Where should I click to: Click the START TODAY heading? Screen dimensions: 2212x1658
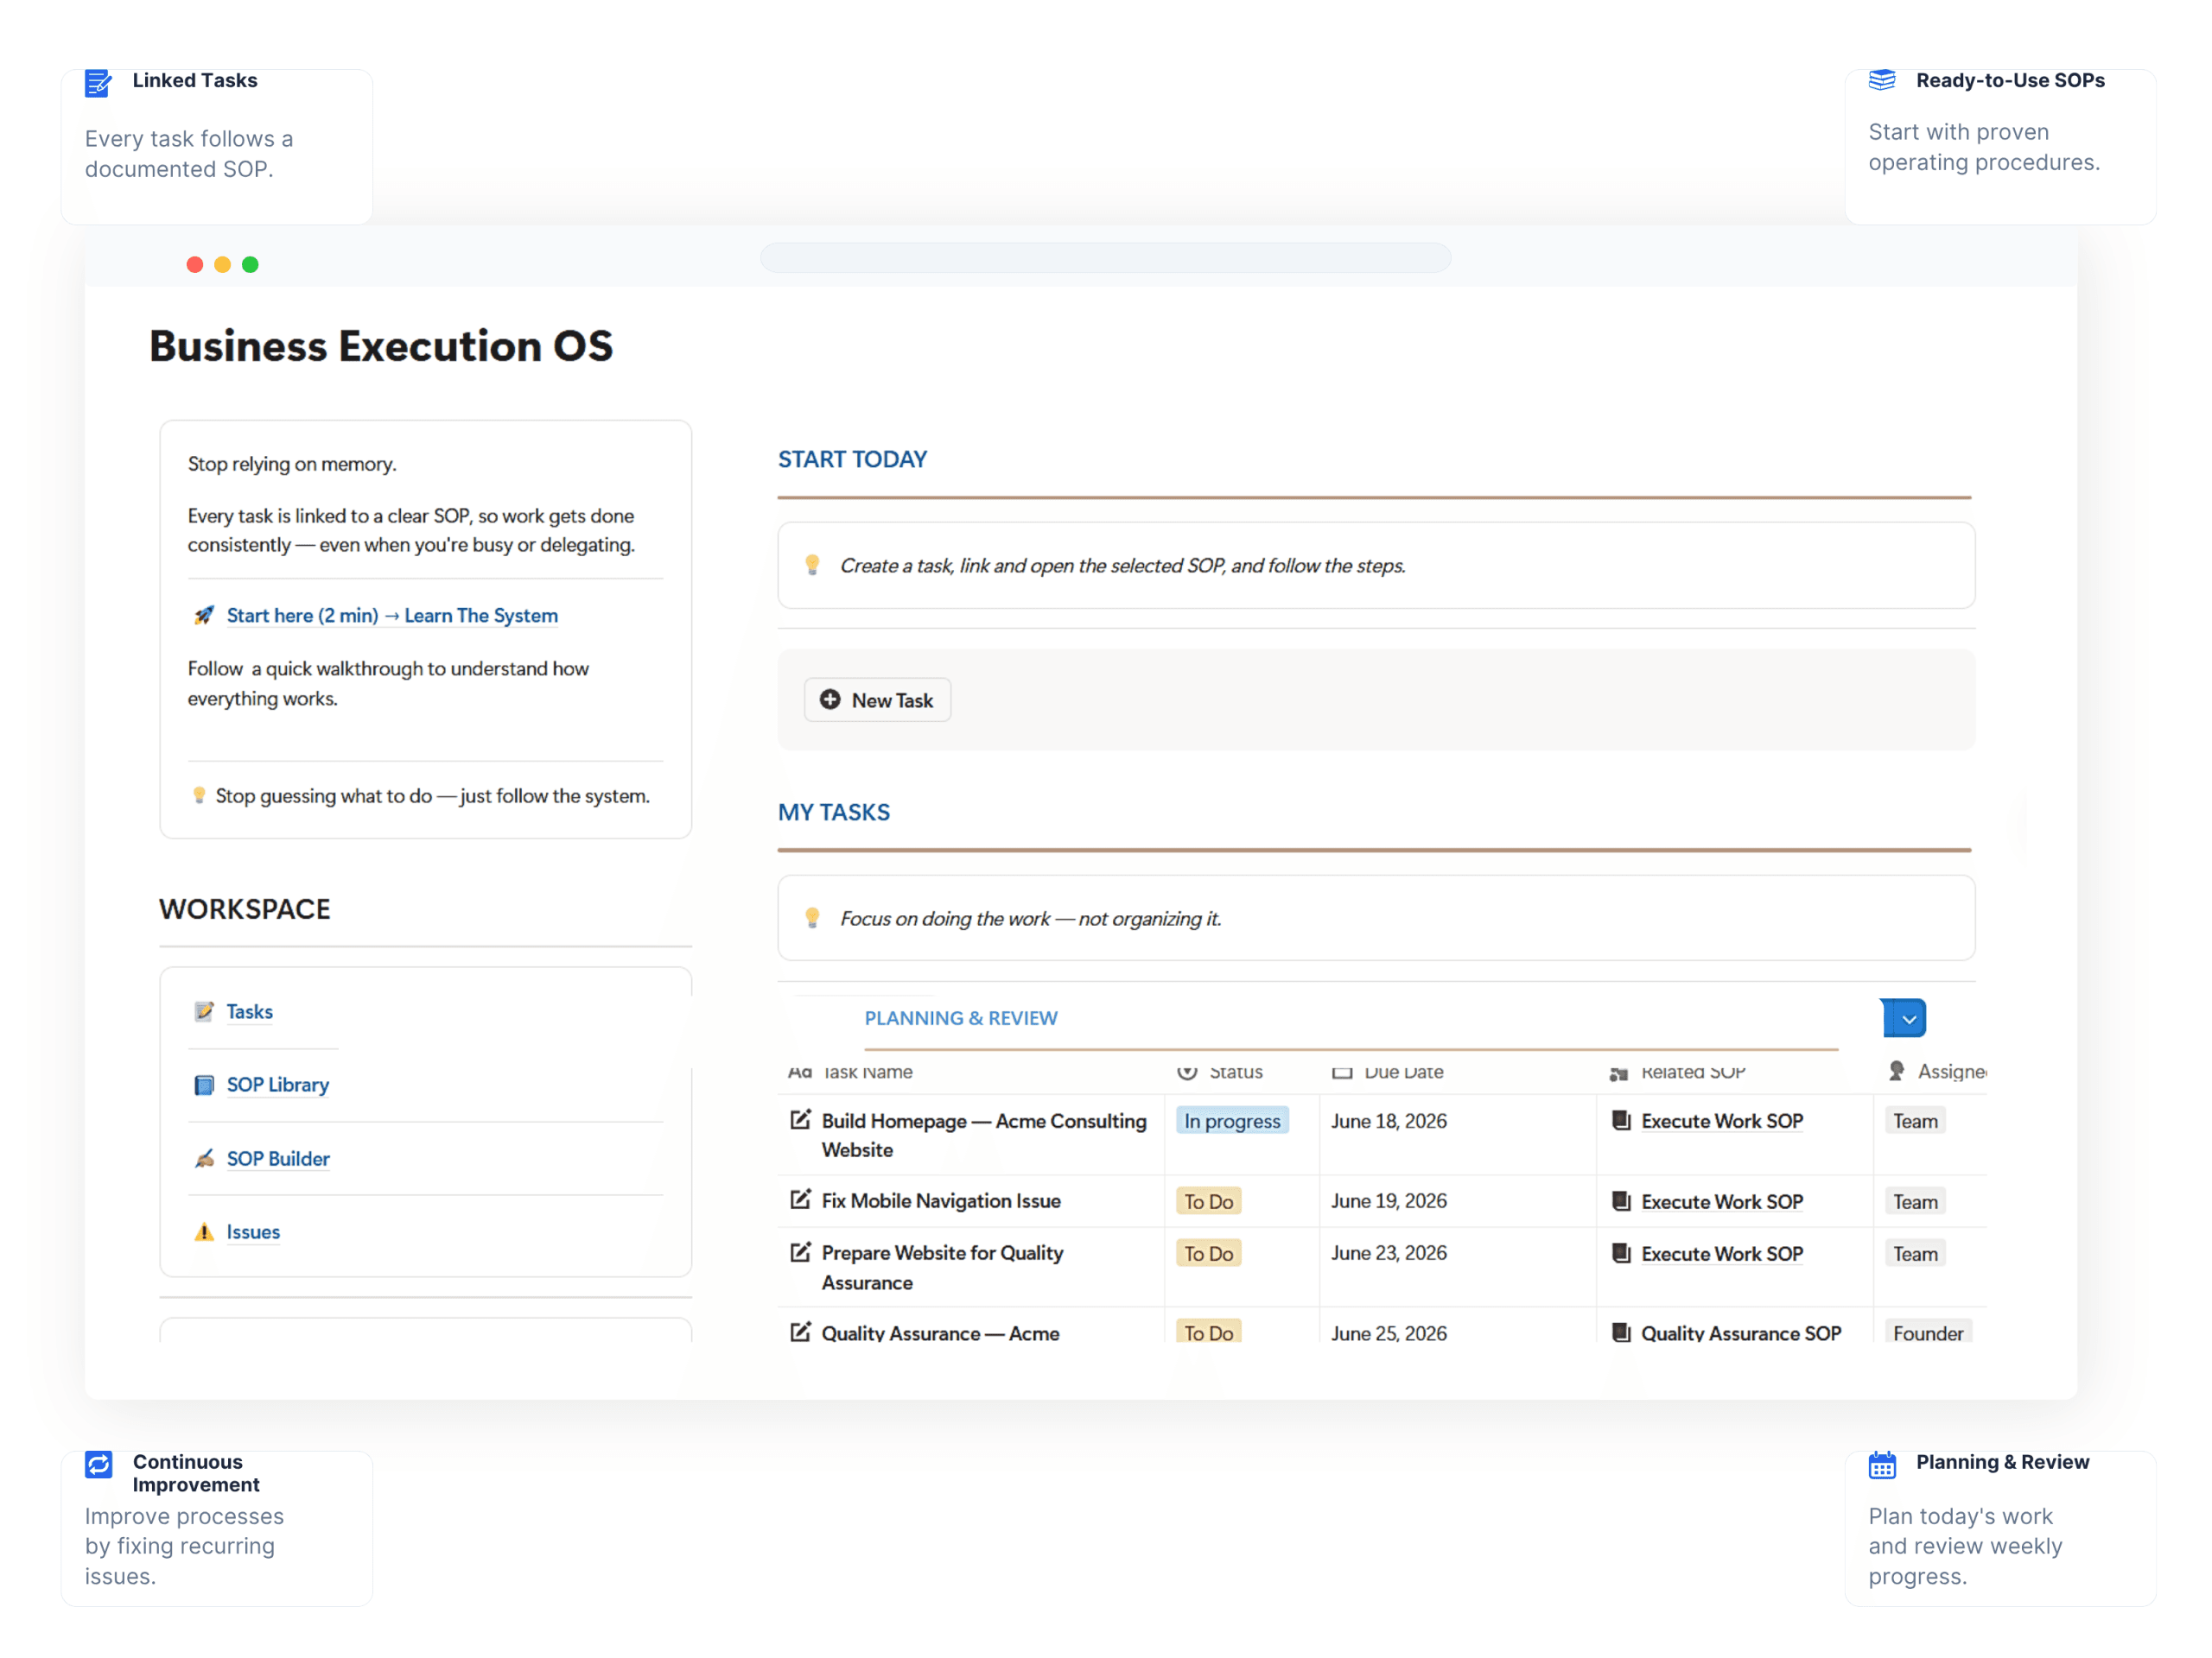[852, 459]
